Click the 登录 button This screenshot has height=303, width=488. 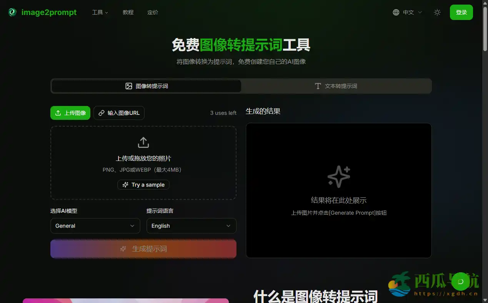[461, 12]
